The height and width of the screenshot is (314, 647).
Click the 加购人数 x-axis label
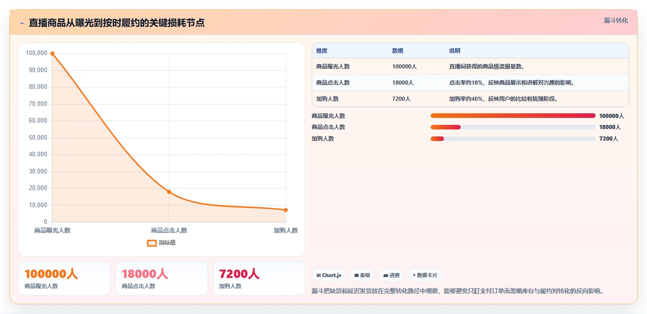tap(286, 230)
